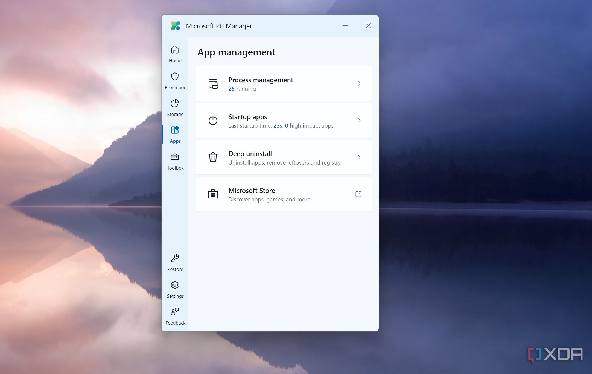This screenshot has height=374, width=592.
Task: Click the Deep uninstall trash icon
Action: (213, 157)
